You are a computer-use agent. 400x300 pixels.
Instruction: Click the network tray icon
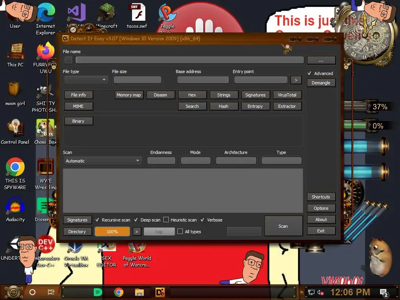click(311, 293)
